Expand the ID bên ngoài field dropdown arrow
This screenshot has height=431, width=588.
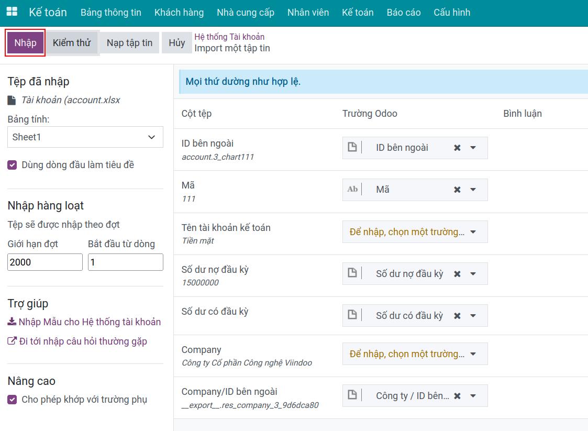tap(473, 148)
